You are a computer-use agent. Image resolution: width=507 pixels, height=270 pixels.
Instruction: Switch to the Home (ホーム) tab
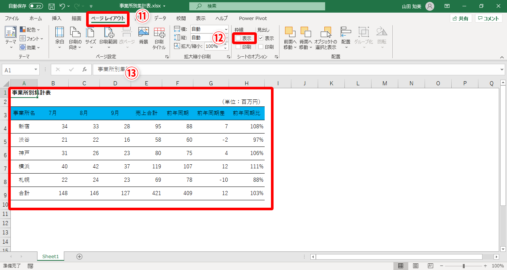pyautogui.click(x=36, y=18)
